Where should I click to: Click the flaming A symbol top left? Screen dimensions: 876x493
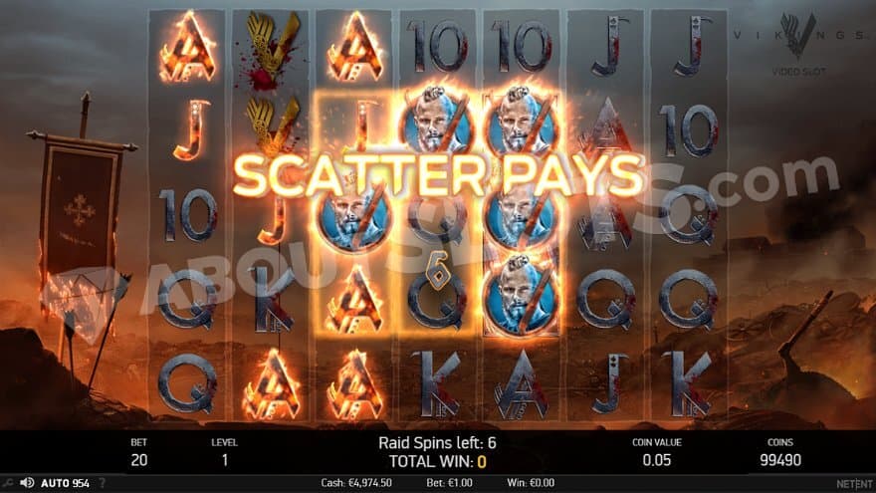pyautogui.click(x=188, y=47)
